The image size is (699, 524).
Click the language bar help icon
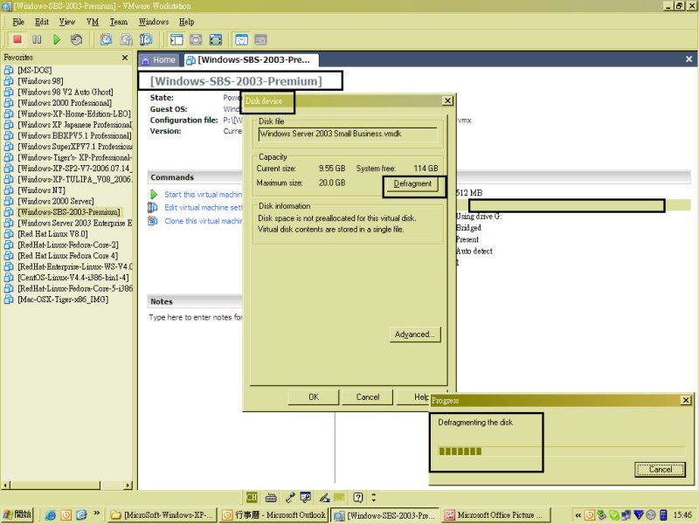[x=357, y=497]
